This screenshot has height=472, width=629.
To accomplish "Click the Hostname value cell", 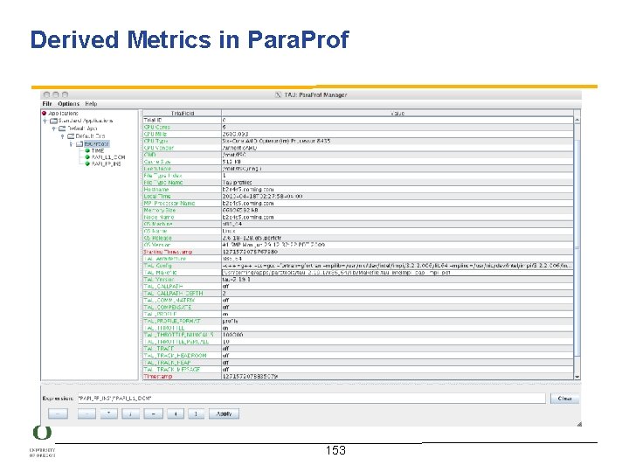I will [x=397, y=189].
